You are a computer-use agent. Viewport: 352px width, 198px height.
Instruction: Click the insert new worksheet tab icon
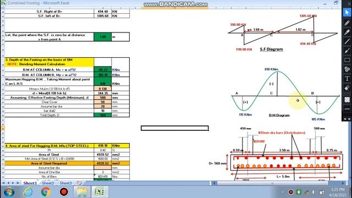(x=79, y=183)
